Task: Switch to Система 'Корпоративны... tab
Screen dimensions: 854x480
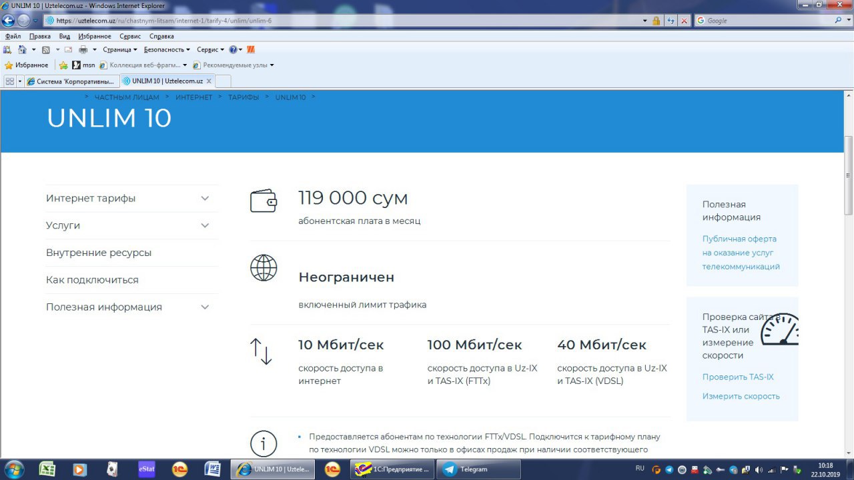Action: tap(72, 81)
